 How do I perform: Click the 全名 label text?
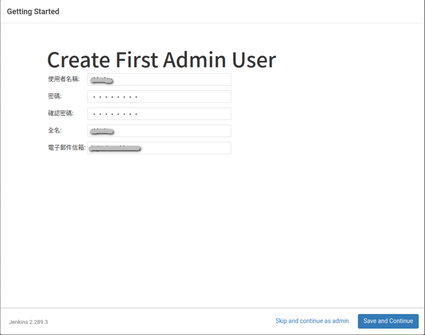(55, 131)
